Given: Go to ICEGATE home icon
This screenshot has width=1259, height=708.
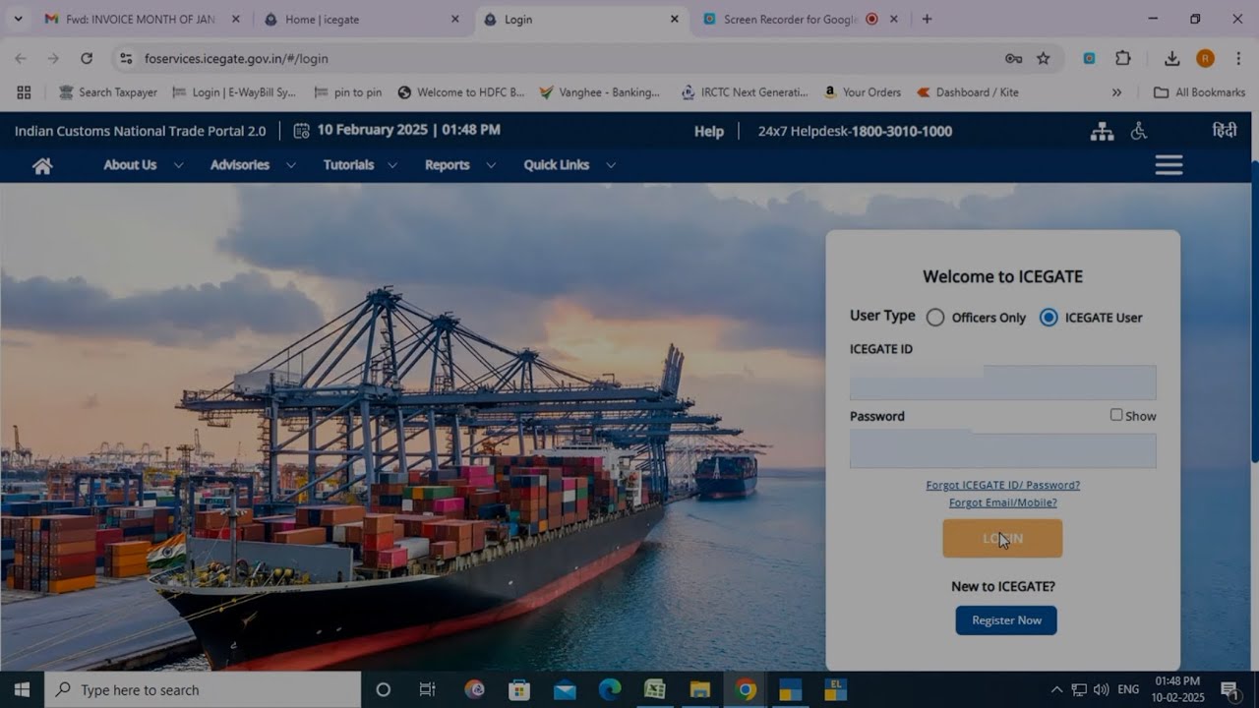Looking at the screenshot, I should pos(42,166).
